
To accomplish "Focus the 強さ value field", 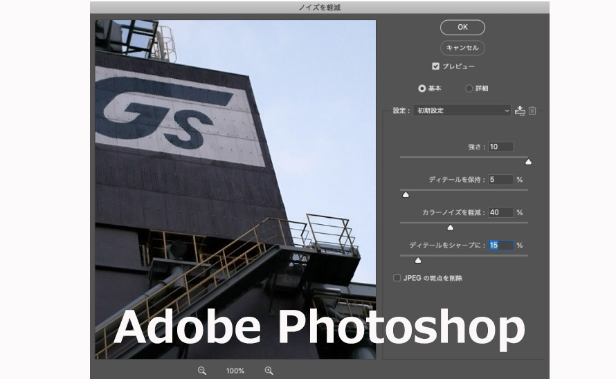I will click(500, 147).
